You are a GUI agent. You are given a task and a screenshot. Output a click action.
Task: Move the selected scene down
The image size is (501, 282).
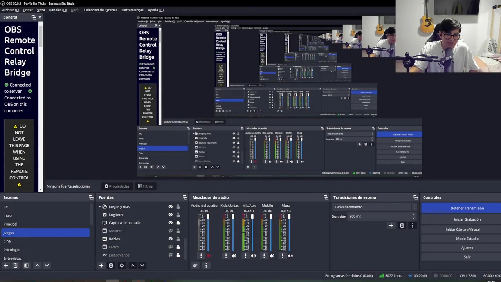coord(47,266)
